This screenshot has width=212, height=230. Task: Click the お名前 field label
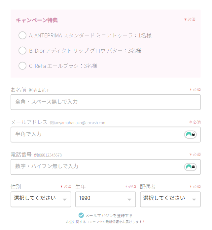pyautogui.click(x=18, y=89)
